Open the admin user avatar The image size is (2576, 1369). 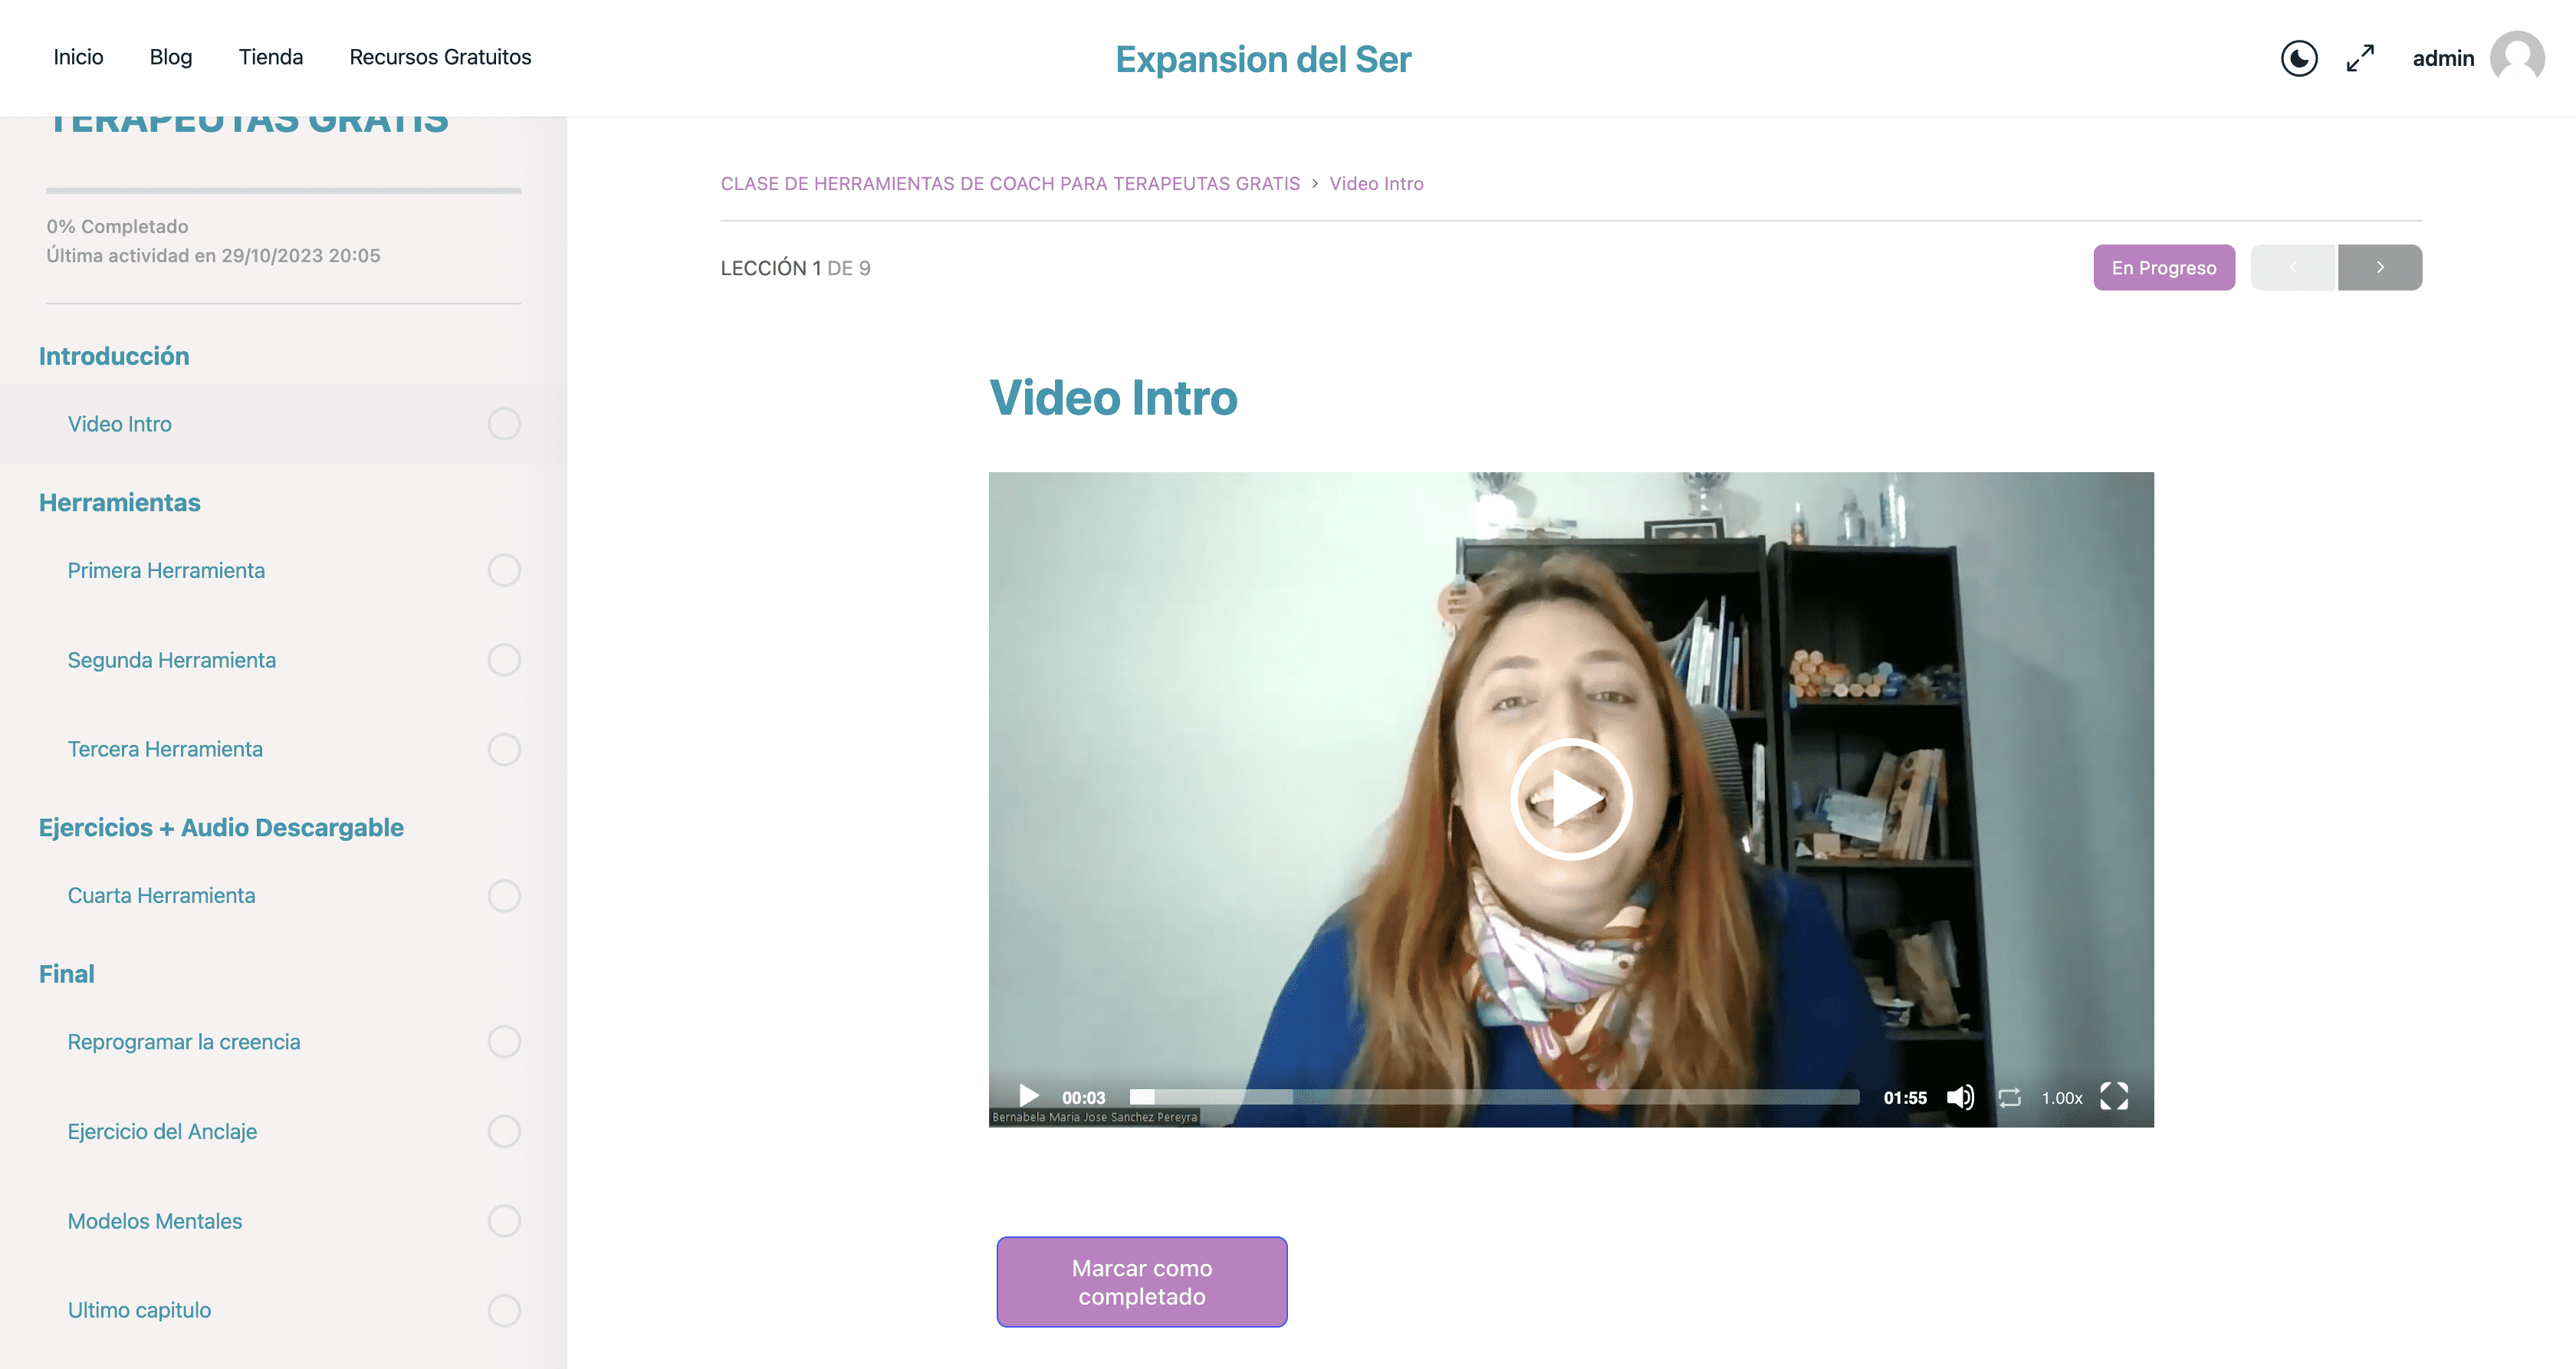[2517, 58]
